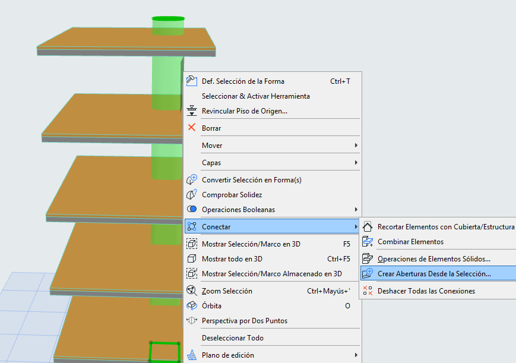The height and width of the screenshot is (363, 516).
Task: Click the Mostrar Selección/Marco Almacenado en 3D icon
Action: click(192, 273)
